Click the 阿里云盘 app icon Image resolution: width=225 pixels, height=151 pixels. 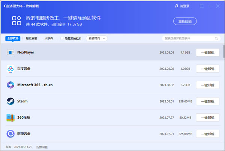(x=10, y=134)
